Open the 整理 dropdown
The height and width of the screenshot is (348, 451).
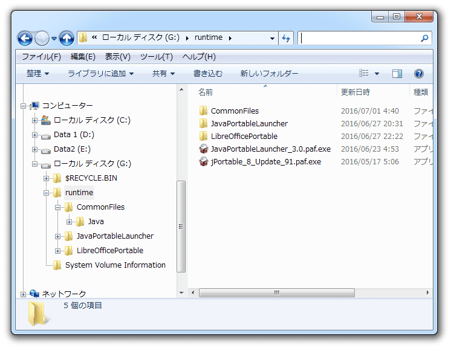[x=37, y=74]
